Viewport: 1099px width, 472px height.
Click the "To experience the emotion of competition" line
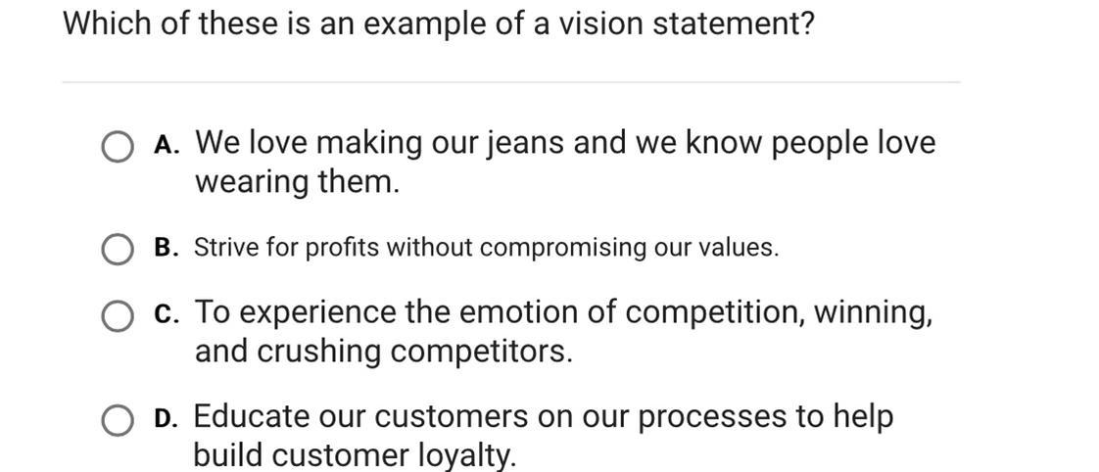point(563,312)
